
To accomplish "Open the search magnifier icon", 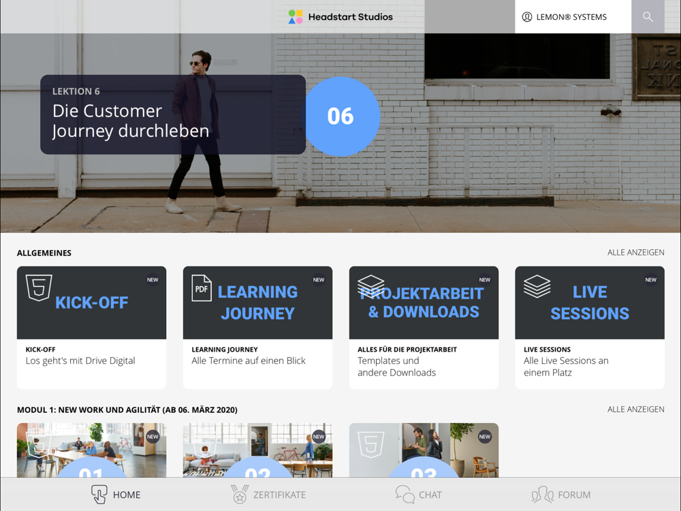I will pos(648,16).
